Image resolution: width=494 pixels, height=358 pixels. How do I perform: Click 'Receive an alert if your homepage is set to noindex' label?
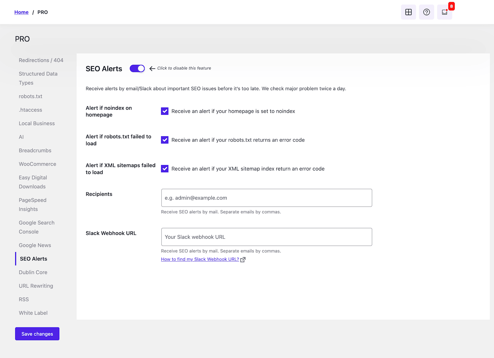233,111
